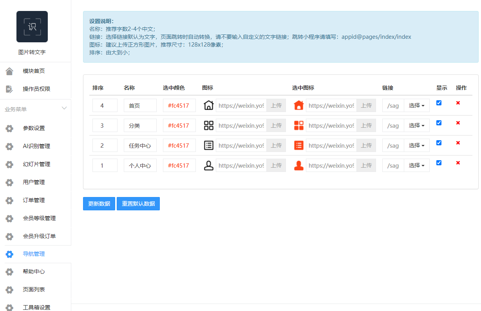Click the icon URL field in 任务中心 row
Screen dimensions: 481x311
[241, 145]
